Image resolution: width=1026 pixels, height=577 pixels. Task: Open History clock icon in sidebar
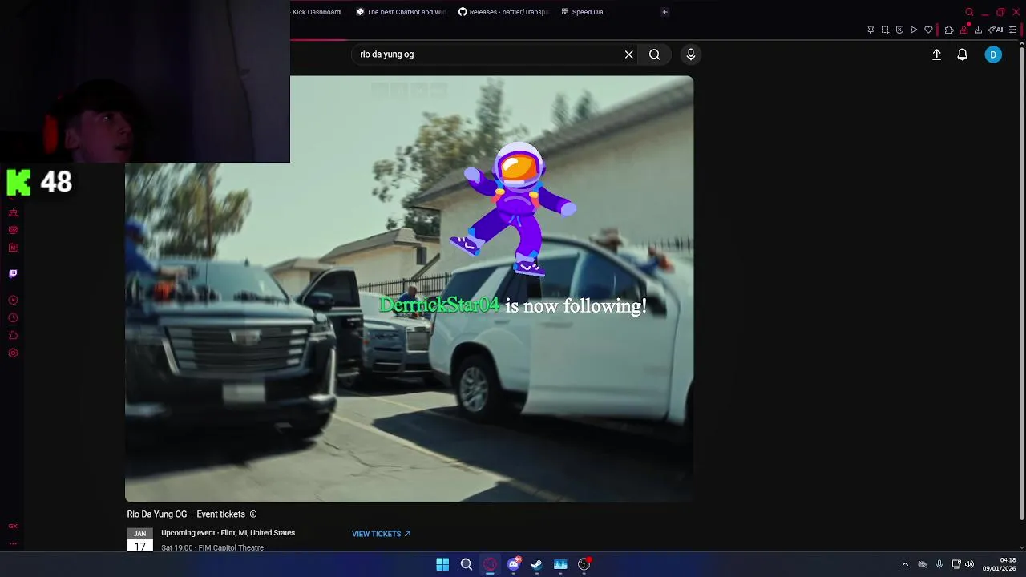pos(13,317)
